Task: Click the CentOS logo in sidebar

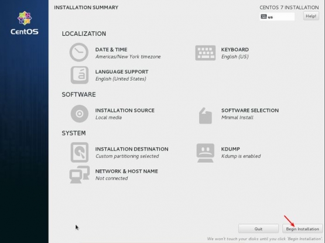Action: pyautogui.click(x=25, y=23)
